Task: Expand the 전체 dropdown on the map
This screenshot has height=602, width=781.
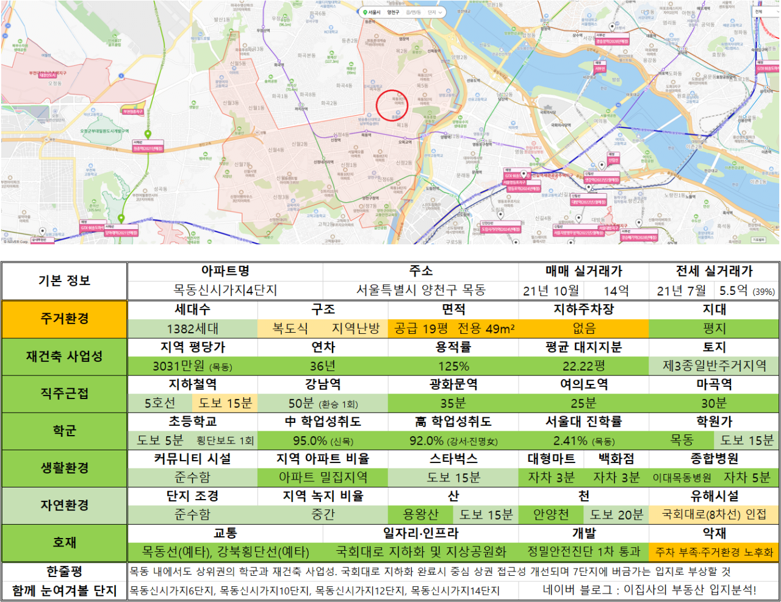Action: point(765,12)
